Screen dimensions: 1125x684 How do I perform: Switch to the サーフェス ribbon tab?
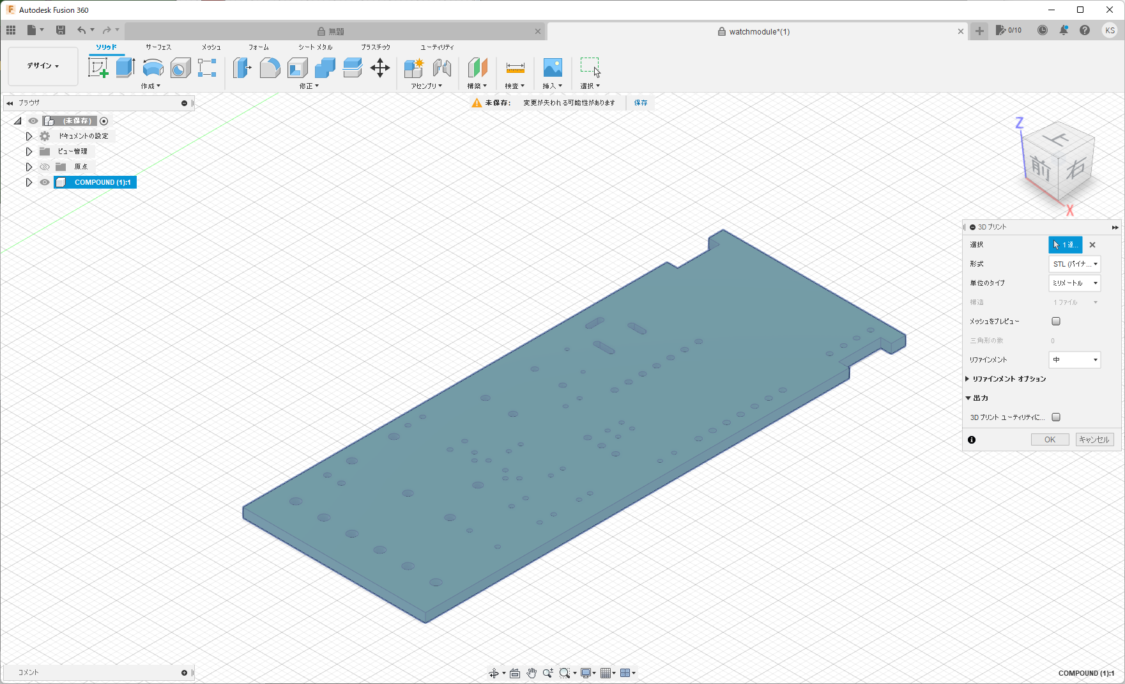(x=158, y=47)
